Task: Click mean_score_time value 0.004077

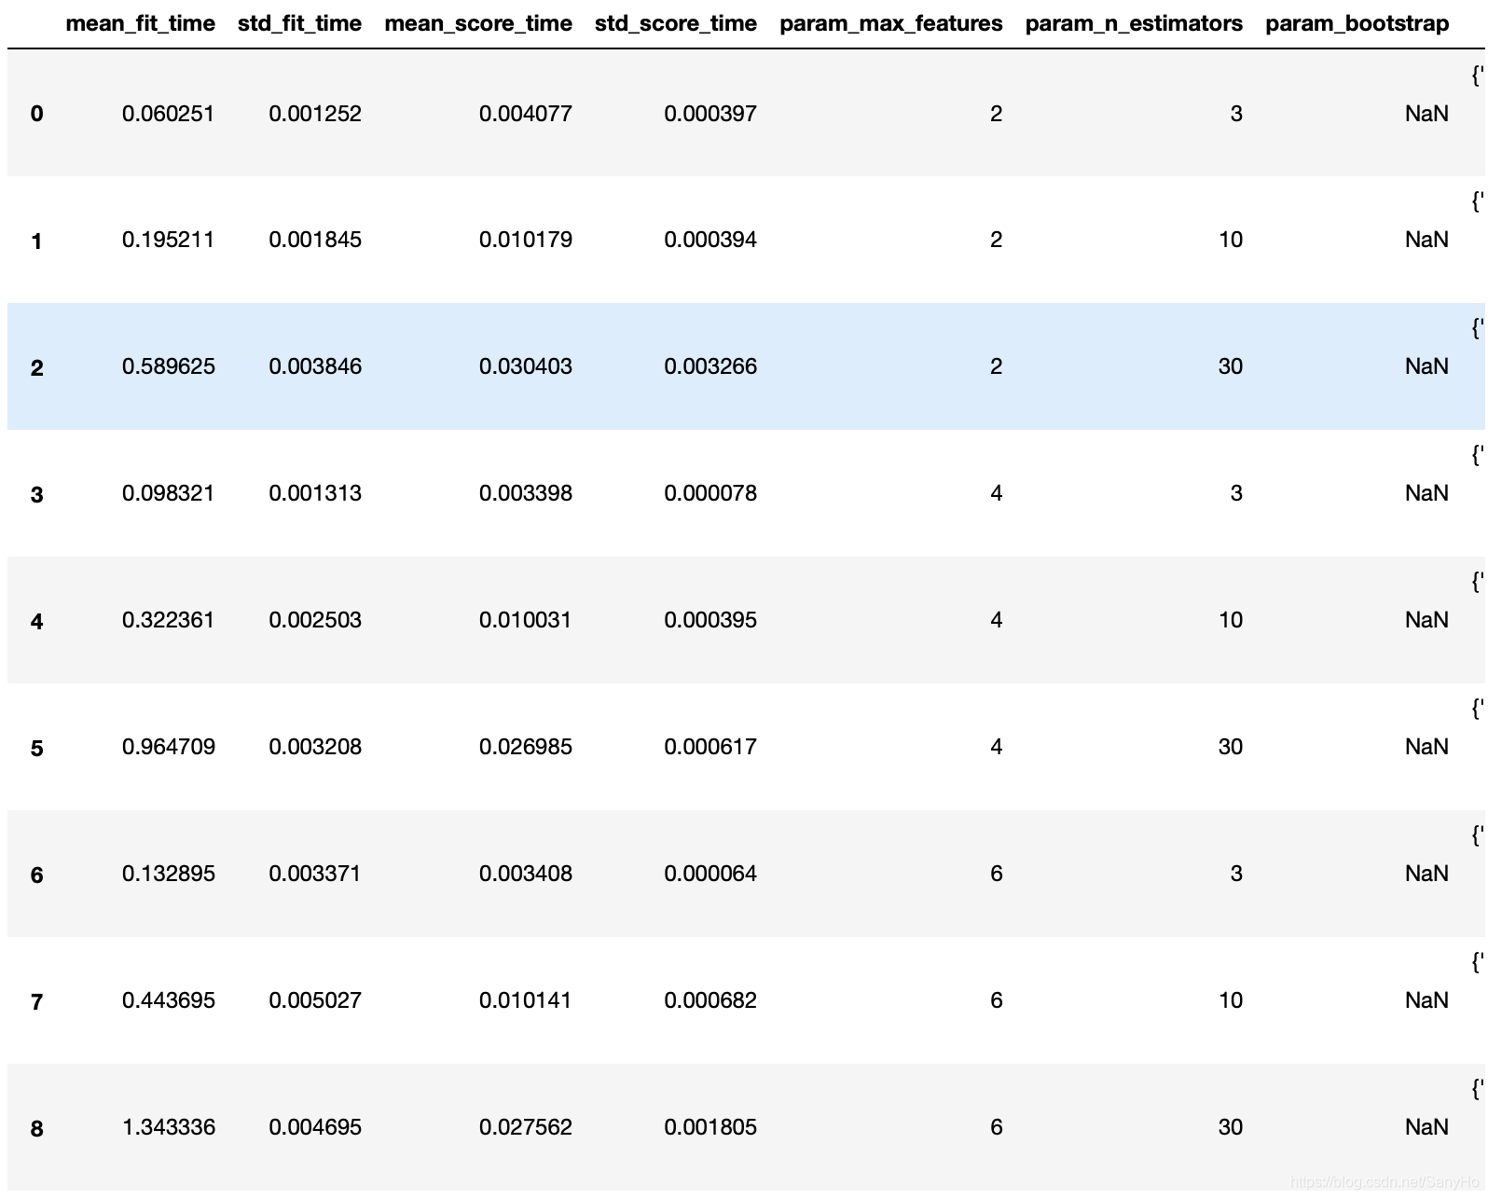Action: coord(526,114)
